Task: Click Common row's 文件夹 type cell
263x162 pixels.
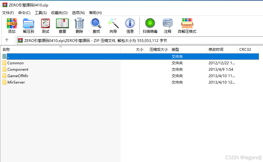Action: pos(177,63)
